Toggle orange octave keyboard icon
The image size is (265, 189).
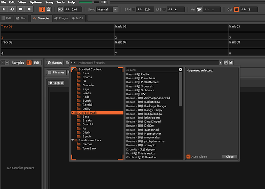click(x=236, y=9)
